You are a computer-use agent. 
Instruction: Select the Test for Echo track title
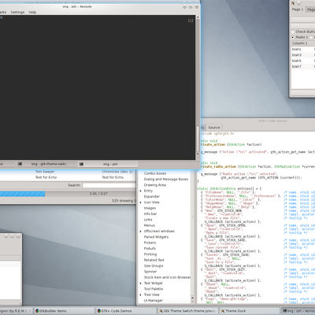click(x=46, y=177)
